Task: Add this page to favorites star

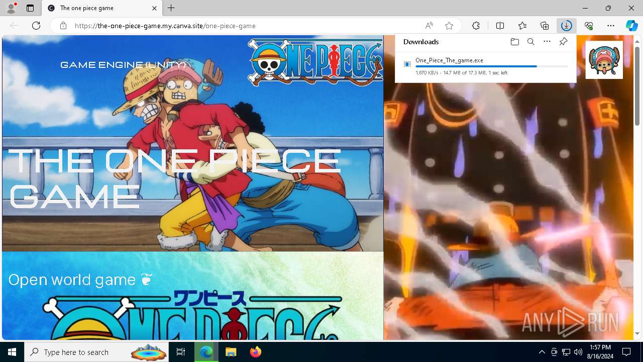Action: click(x=449, y=26)
